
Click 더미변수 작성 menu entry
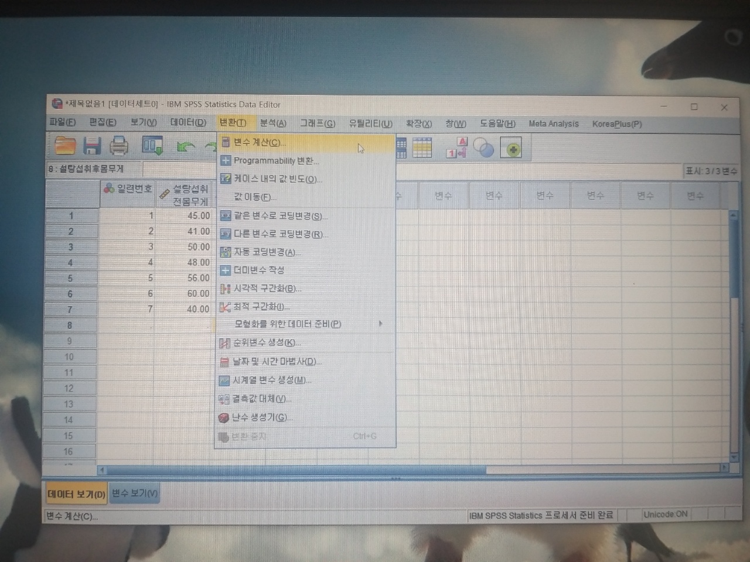(305, 270)
